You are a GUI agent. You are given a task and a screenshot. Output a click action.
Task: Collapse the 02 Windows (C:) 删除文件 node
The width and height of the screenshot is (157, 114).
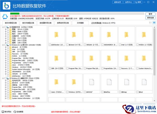[3, 78]
